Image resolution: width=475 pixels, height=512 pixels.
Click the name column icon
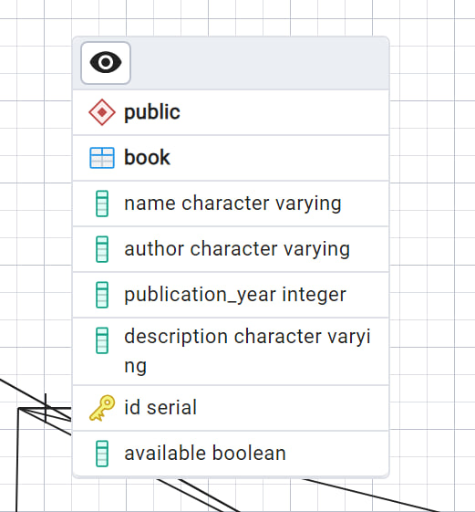(102, 204)
